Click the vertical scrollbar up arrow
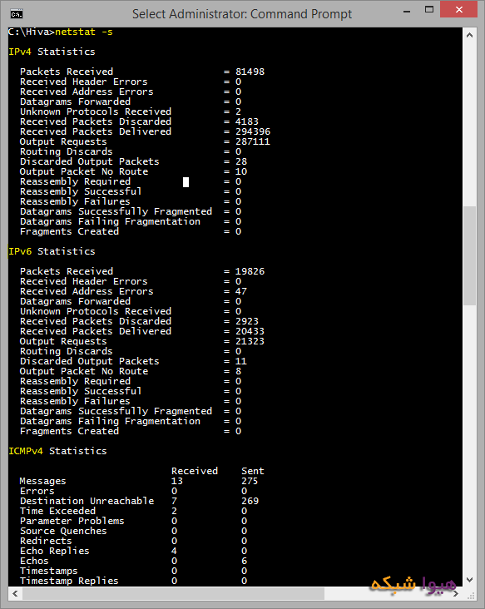The width and height of the screenshot is (485, 609). pos(469,35)
